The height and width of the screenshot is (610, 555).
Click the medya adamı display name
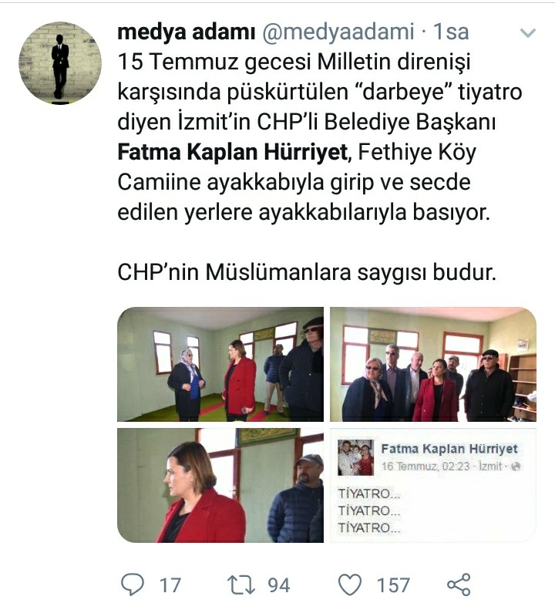point(187,32)
